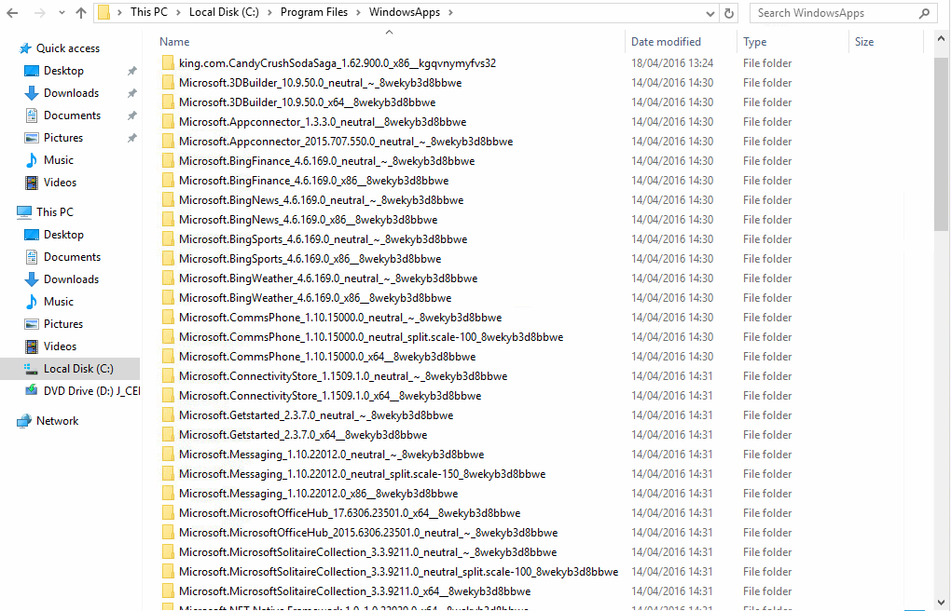951x611 pixels.
Task: Expand the chevron after Local Disk (C:) breadcrumb
Action: tap(269, 13)
